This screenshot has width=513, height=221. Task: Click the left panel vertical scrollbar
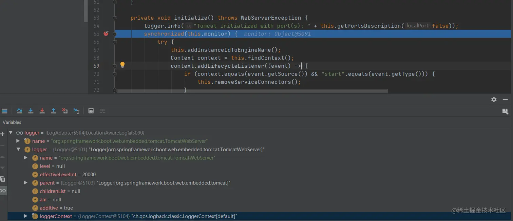point(86,11)
